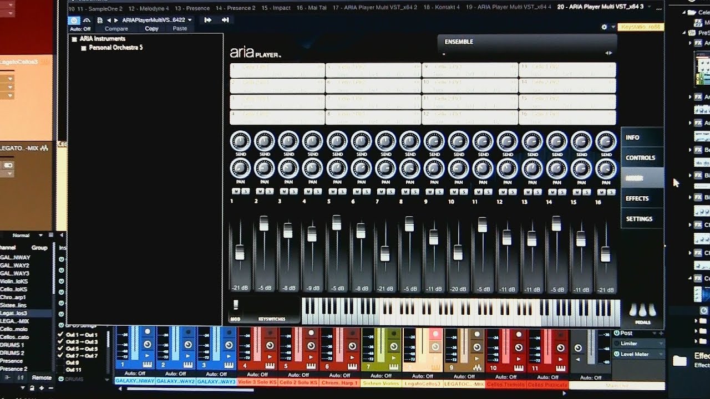The width and height of the screenshot is (710, 399).
Task: Toggle monitor button on mixer channel 2
Action: pyautogui.click(x=188, y=345)
